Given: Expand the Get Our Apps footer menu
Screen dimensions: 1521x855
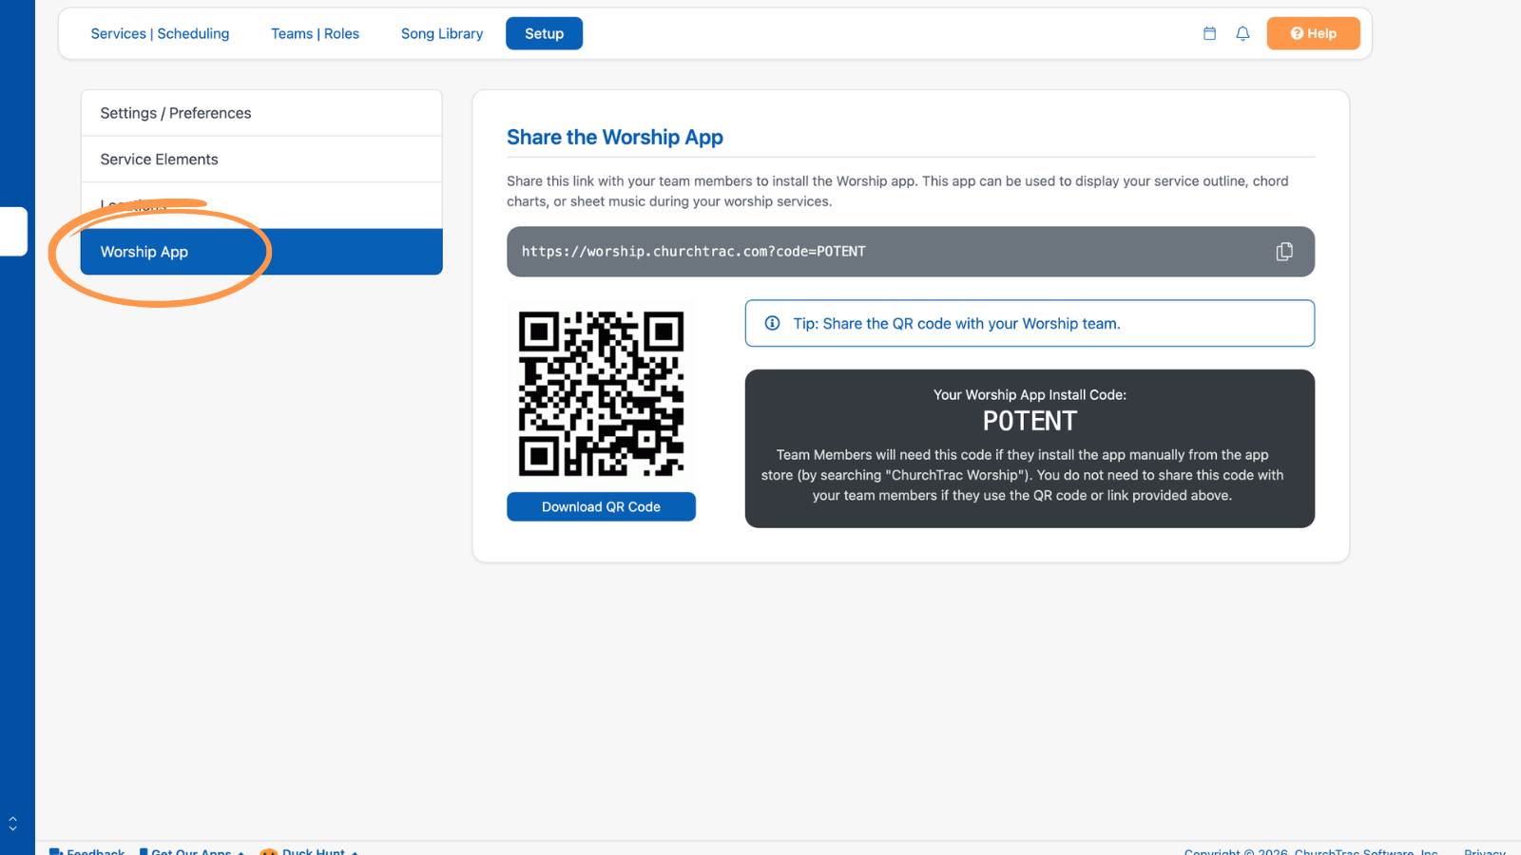Looking at the screenshot, I should point(192,850).
